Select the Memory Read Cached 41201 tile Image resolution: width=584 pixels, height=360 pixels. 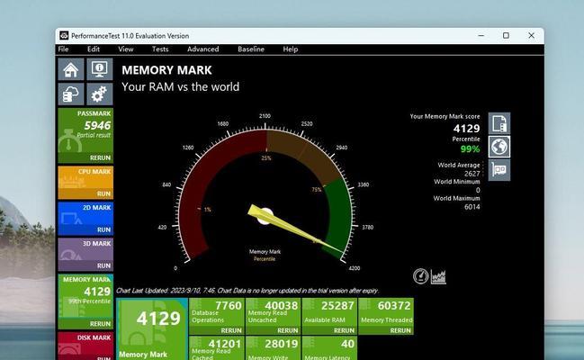click(x=216, y=348)
